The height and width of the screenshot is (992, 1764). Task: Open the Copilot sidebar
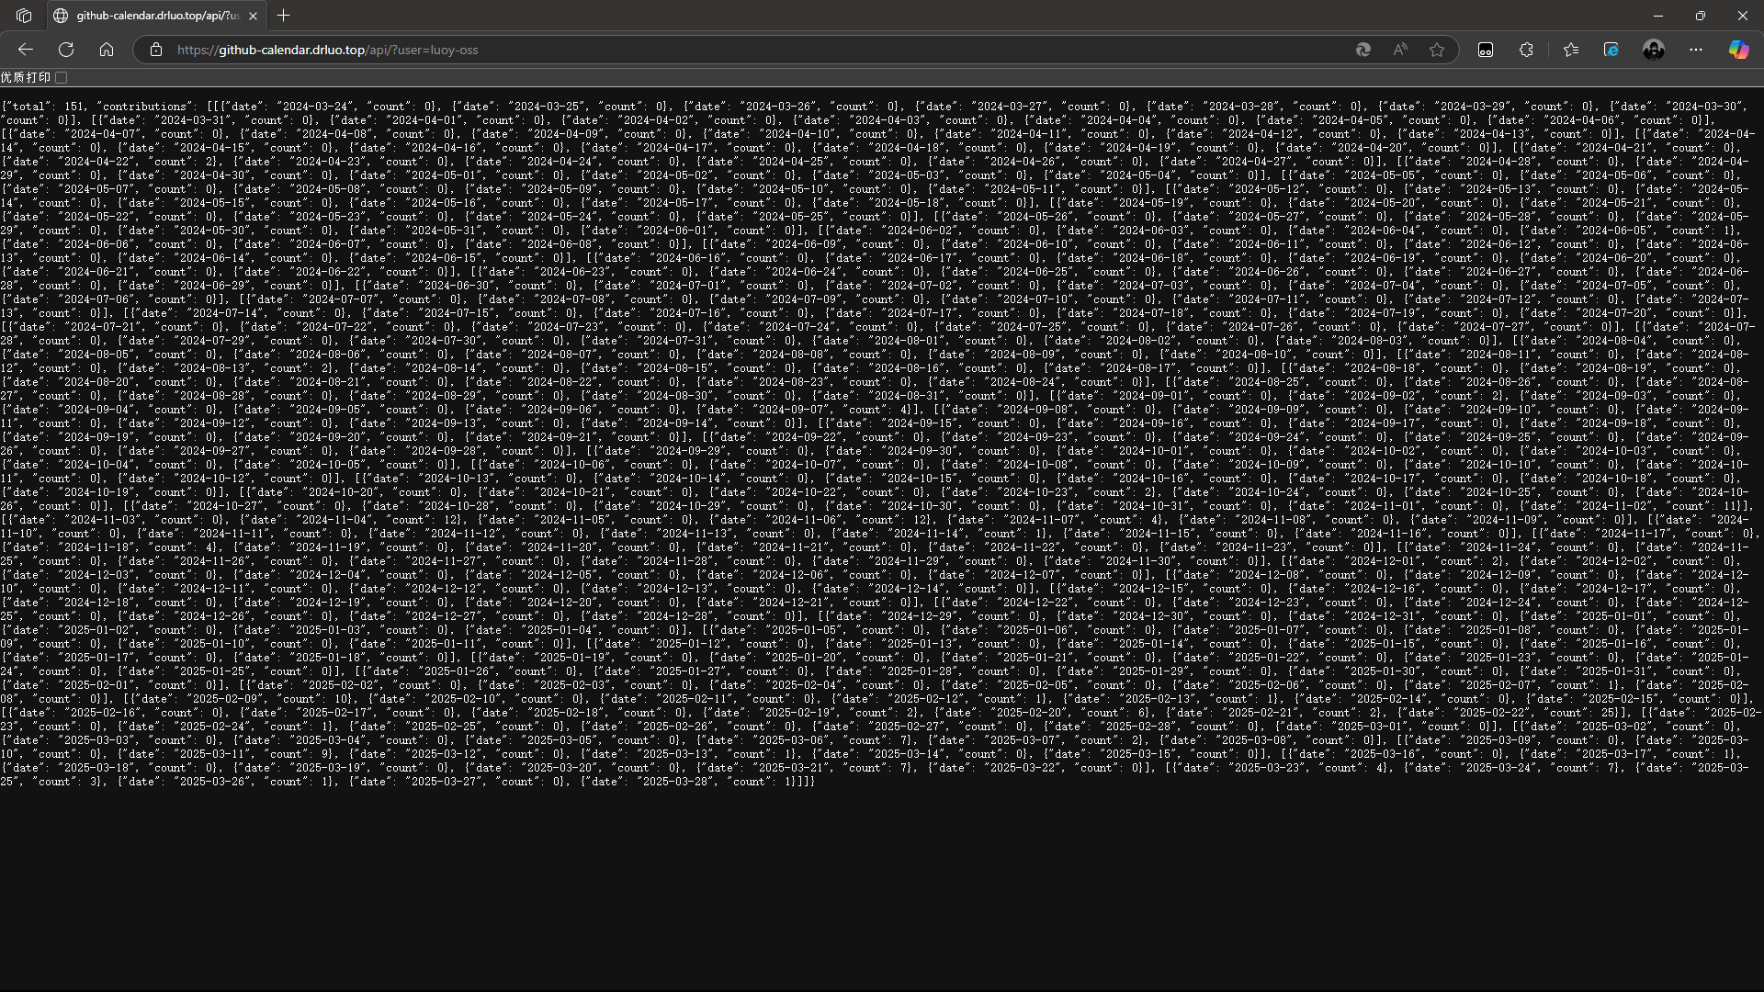(x=1738, y=50)
